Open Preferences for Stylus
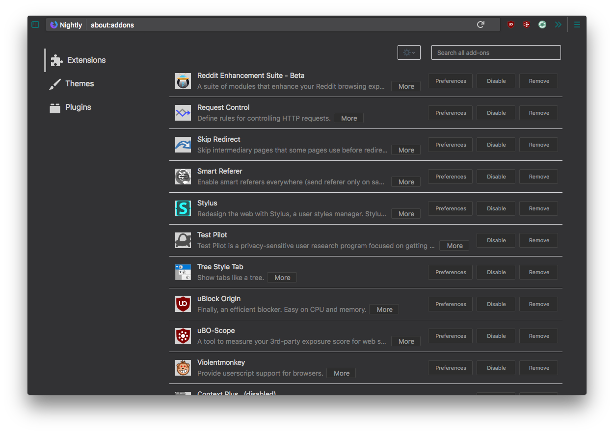This screenshot has height=434, width=614. pyautogui.click(x=451, y=208)
